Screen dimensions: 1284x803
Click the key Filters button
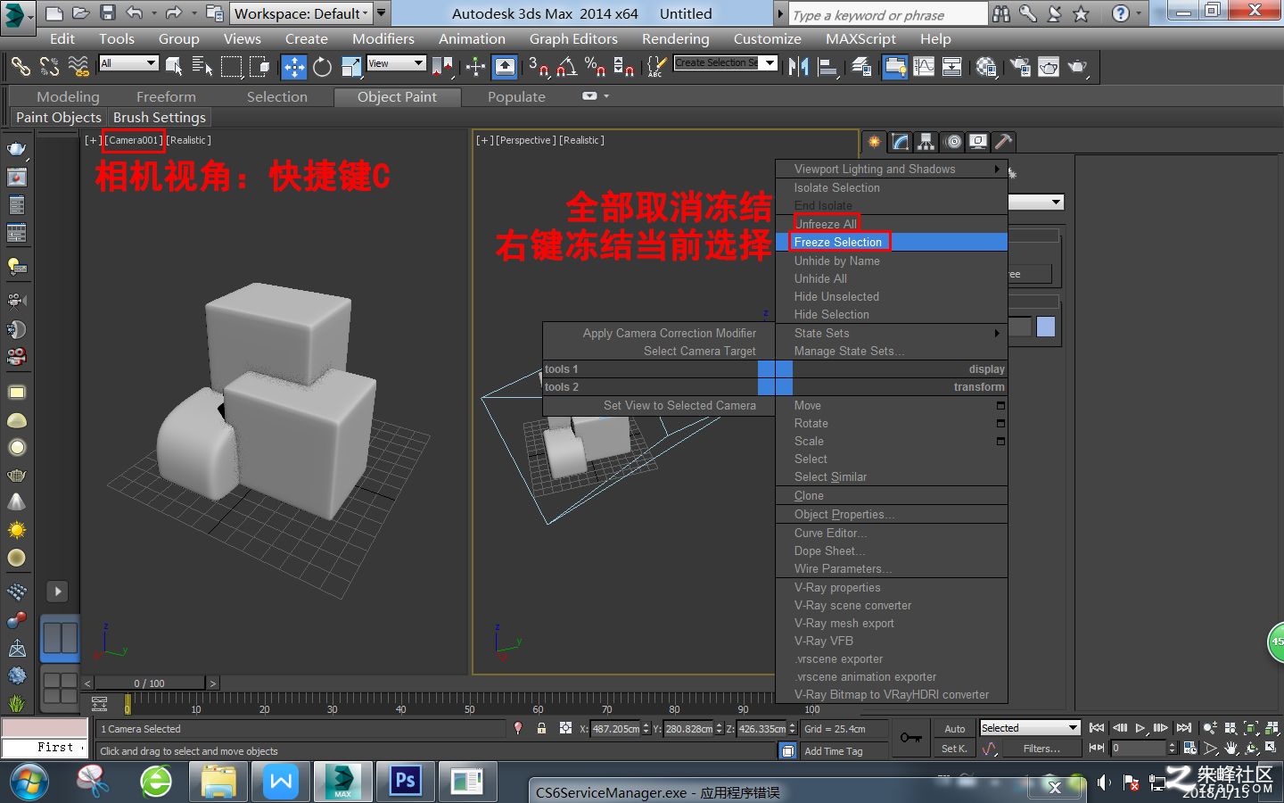tap(1041, 749)
